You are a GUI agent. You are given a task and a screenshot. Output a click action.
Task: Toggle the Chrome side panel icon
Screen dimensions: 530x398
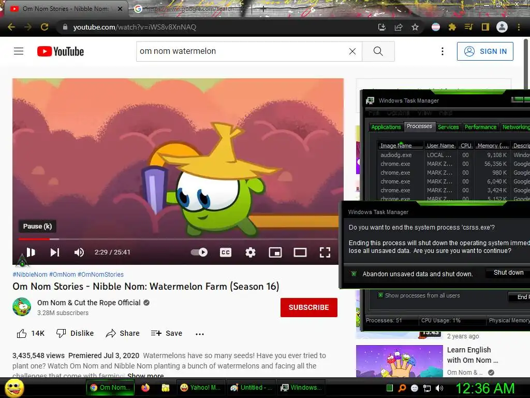485,27
